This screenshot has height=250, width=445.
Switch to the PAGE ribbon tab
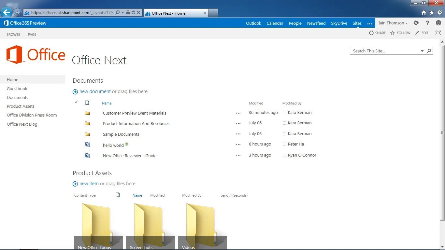pyautogui.click(x=32, y=35)
